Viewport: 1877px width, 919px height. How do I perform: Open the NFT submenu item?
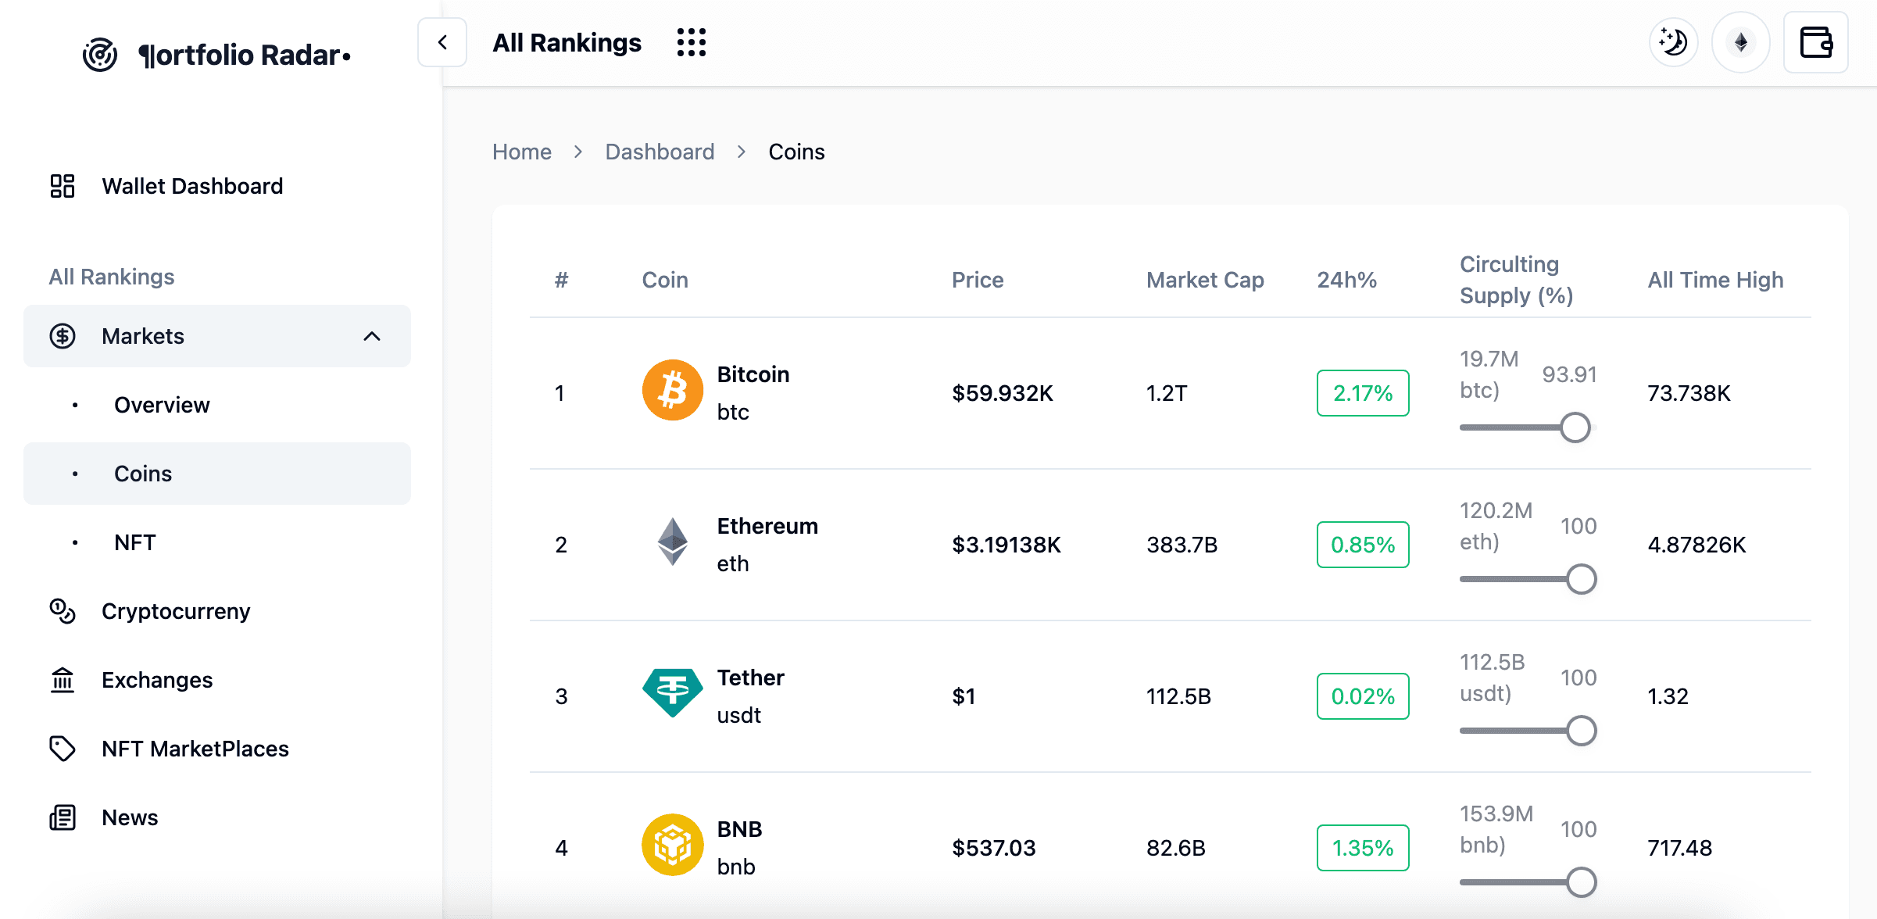coord(217,542)
